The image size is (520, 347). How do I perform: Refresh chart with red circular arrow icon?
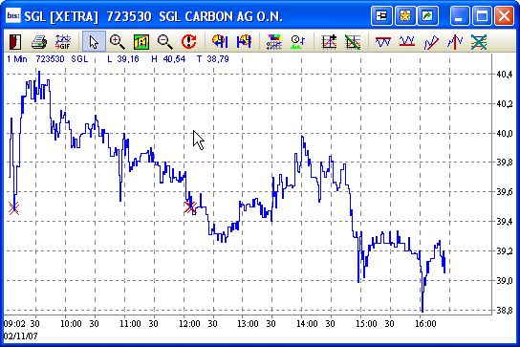click(188, 42)
